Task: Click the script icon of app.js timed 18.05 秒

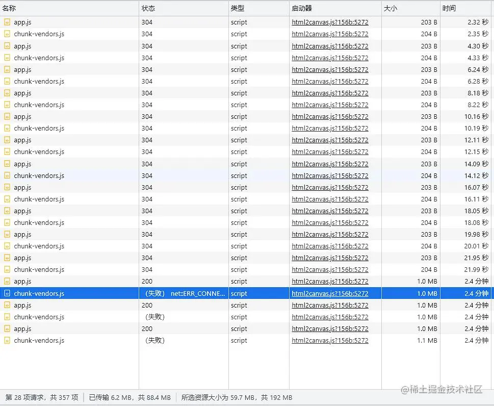Action: click(x=7, y=211)
